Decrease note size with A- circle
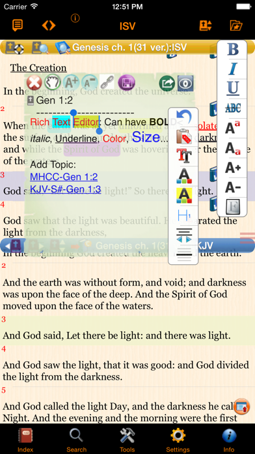This screenshot has width=255, height=454. pos(89,82)
